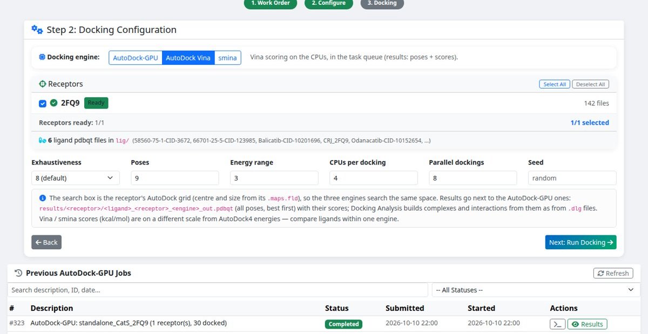
Task: Click the chip icon next to Docking engine
Action: tap(42, 57)
